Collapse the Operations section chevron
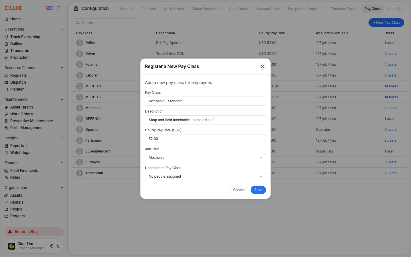 62,29
